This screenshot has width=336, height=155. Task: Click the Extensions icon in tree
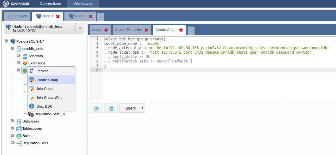25,63
